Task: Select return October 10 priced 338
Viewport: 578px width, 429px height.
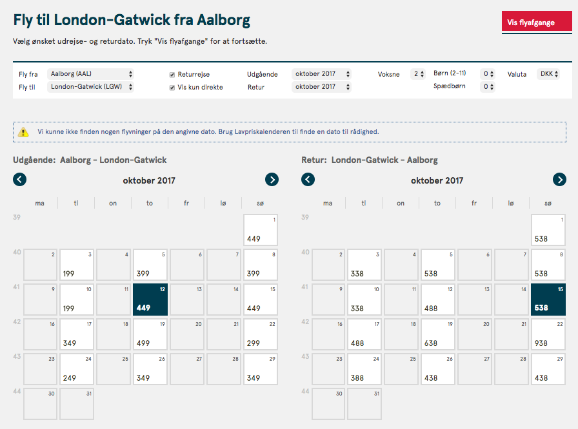Action: pos(364,300)
